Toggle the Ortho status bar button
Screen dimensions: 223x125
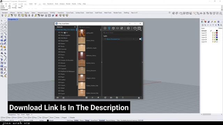(76, 120)
